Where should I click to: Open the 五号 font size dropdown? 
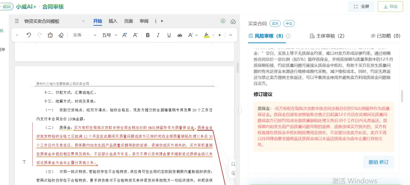pos(110,35)
